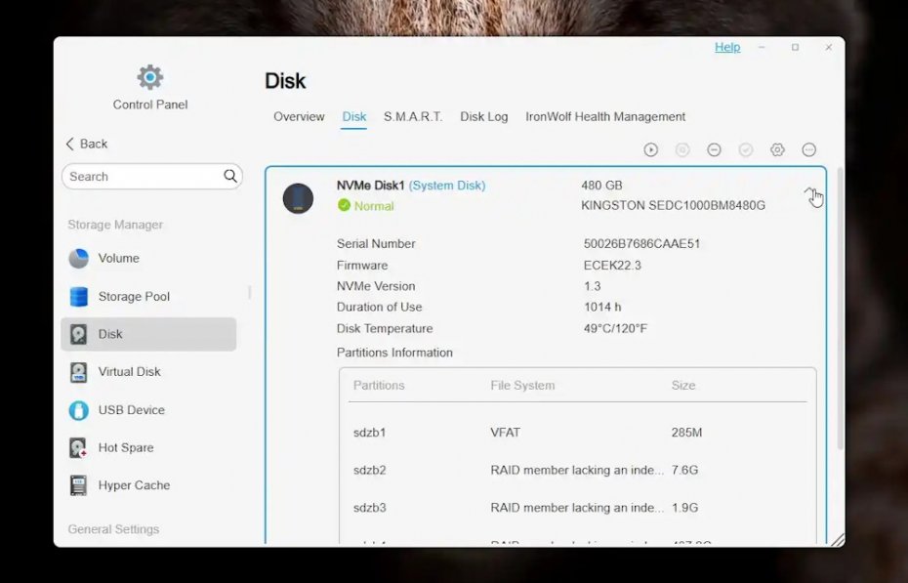The width and height of the screenshot is (908, 583).
Task: Click the Help link
Action: (727, 47)
